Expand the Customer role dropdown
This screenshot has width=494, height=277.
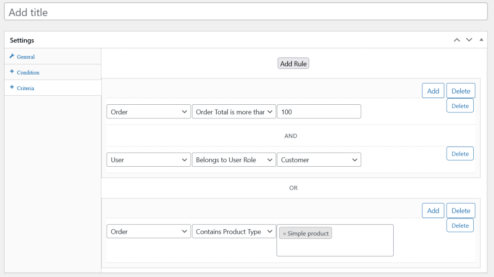pyautogui.click(x=319, y=160)
